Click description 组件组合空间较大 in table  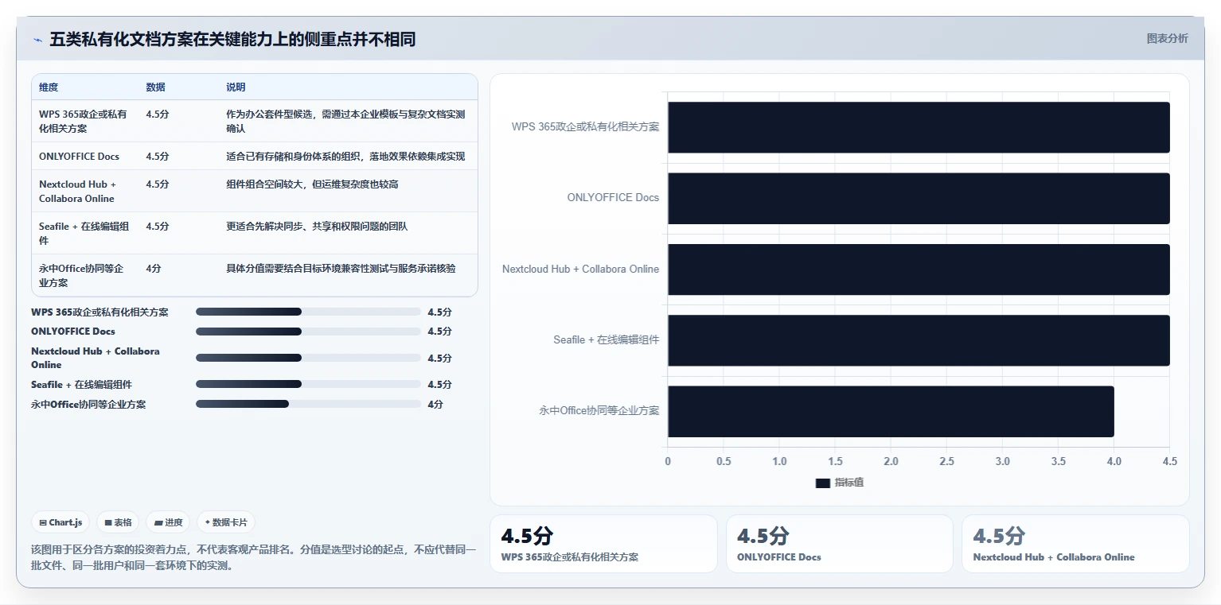(x=312, y=184)
